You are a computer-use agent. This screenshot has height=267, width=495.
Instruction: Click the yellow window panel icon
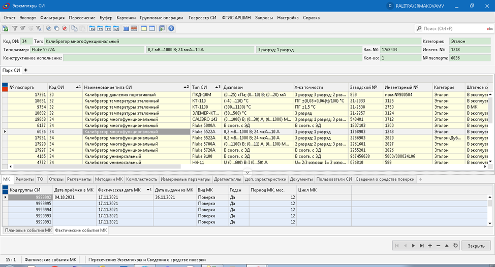pyautogui.click(x=144, y=28)
